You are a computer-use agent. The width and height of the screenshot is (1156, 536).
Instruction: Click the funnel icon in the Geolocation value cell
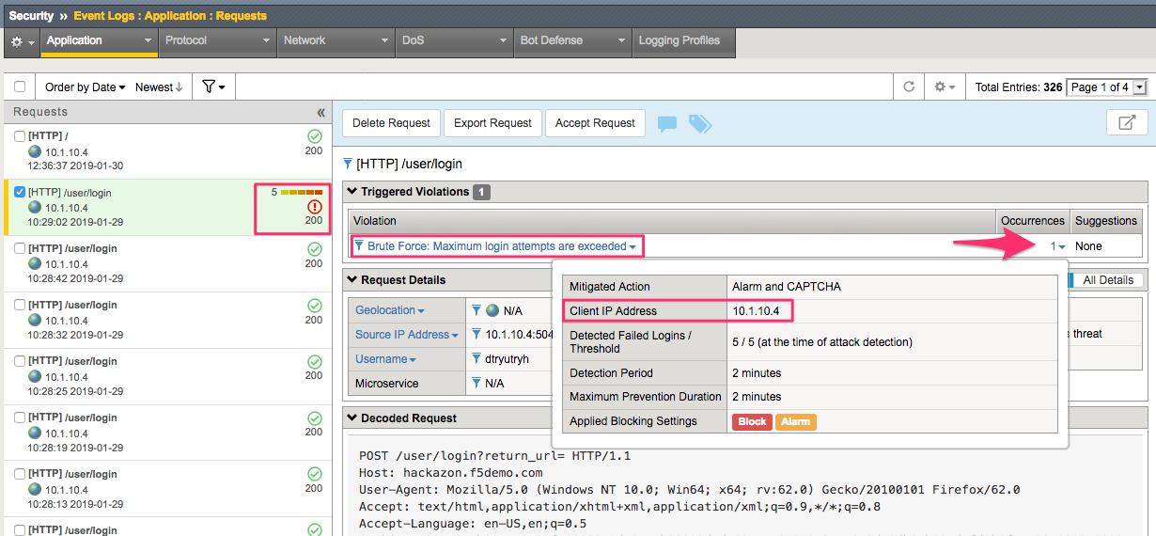click(476, 310)
